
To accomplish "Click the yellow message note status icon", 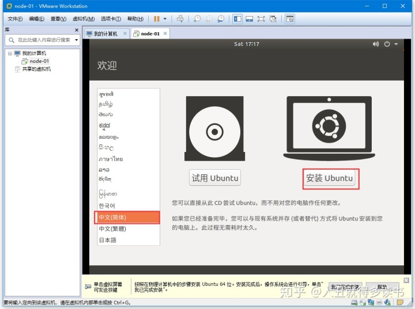I will click(x=400, y=302).
